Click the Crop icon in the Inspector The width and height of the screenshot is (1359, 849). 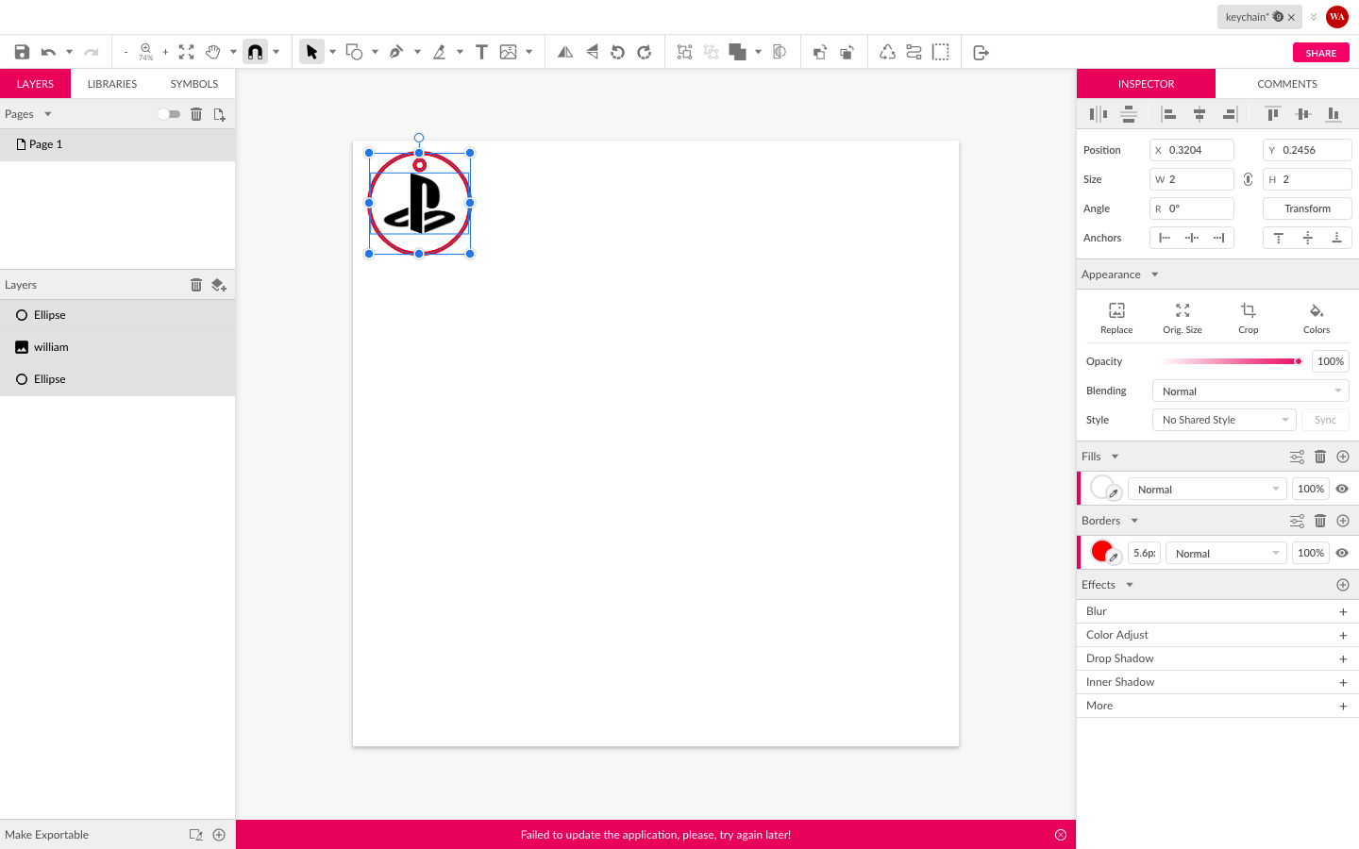(x=1248, y=317)
